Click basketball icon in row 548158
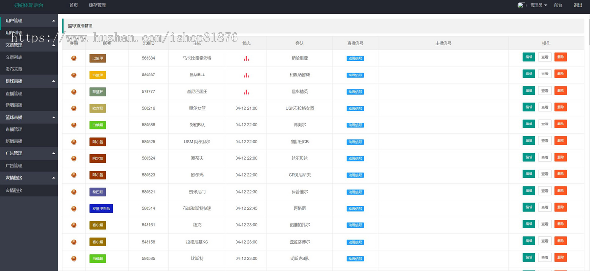The width and height of the screenshot is (590, 271). (x=74, y=242)
